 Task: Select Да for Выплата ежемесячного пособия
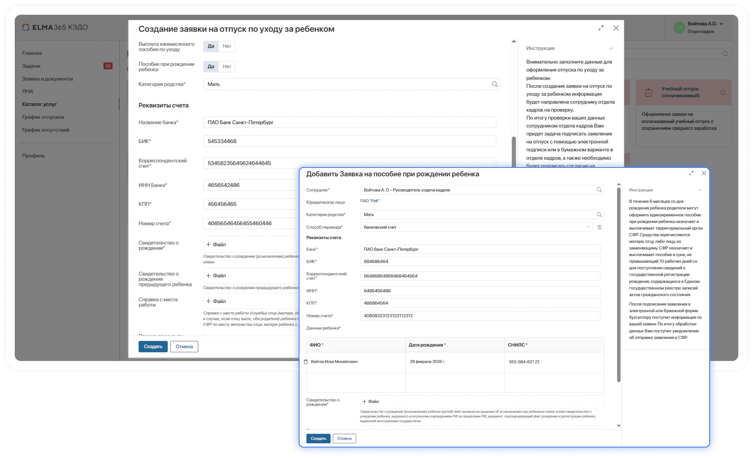click(211, 46)
